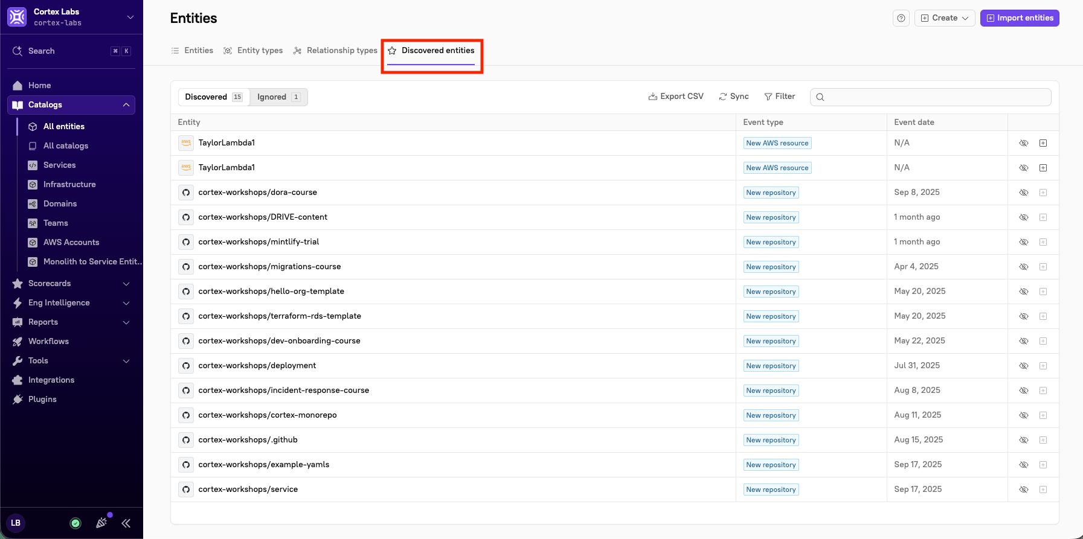The image size is (1083, 539).
Task: Click the Plugins plug icon
Action: 18,400
